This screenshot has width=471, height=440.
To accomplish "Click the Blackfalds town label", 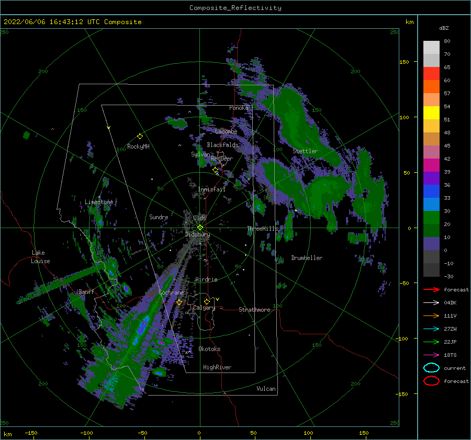I will [x=222, y=145].
